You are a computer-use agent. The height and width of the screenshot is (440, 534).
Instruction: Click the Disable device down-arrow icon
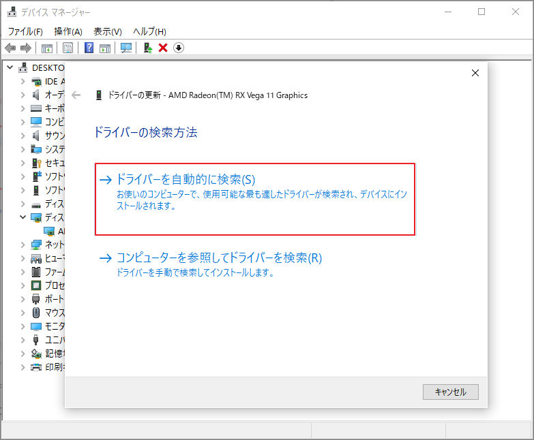(x=179, y=48)
